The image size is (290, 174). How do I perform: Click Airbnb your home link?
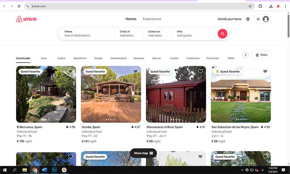tap(230, 19)
